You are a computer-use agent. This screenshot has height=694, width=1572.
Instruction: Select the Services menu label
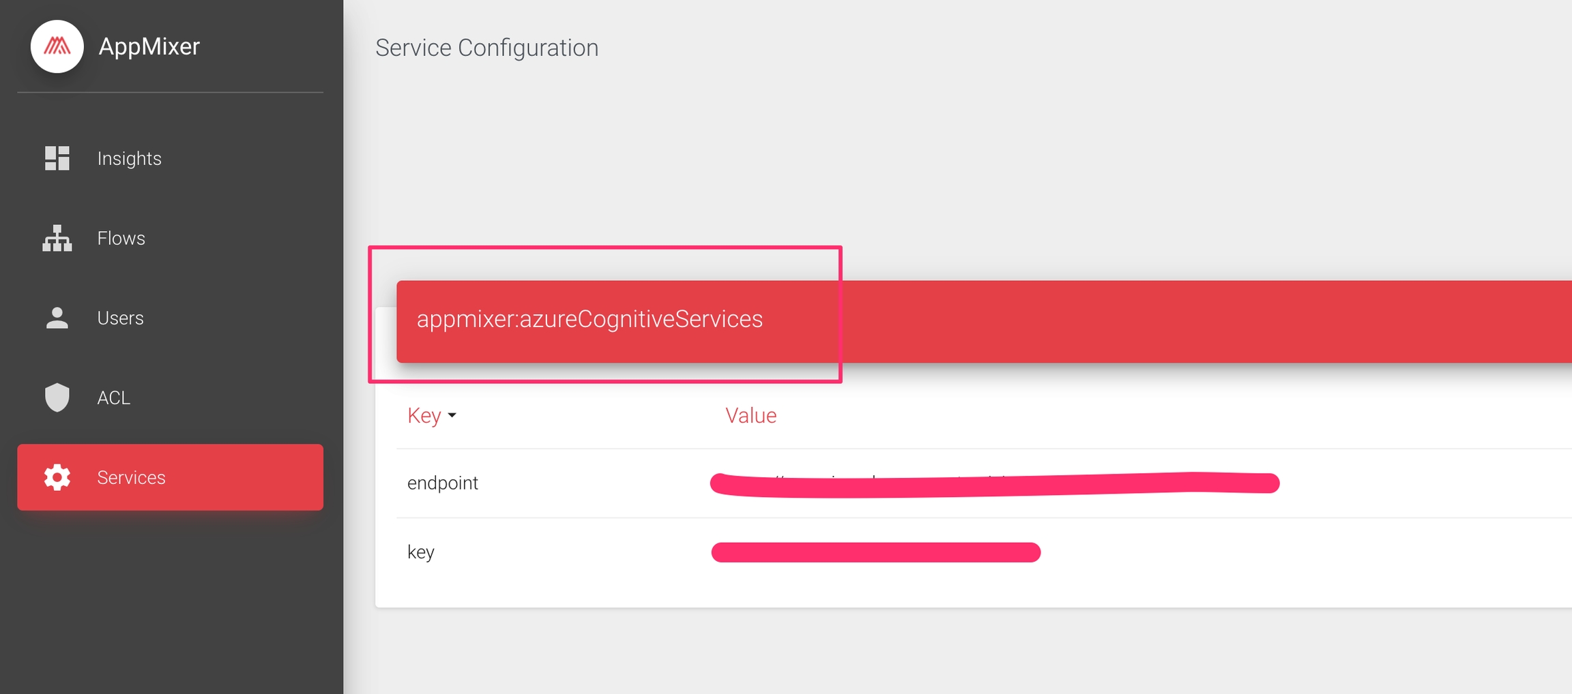pyautogui.click(x=131, y=477)
